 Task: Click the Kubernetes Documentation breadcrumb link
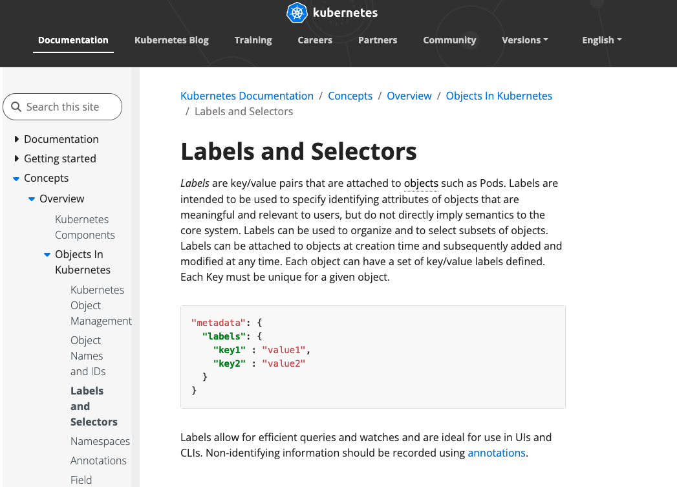tap(247, 96)
